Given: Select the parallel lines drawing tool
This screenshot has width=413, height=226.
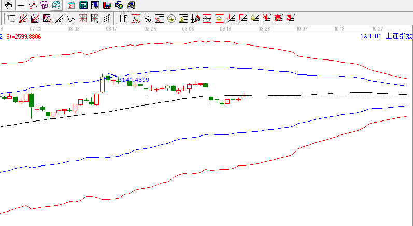Looking at the screenshot, I should pos(107,19).
